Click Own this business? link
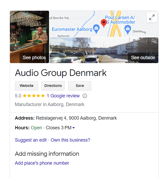 tap(70, 140)
